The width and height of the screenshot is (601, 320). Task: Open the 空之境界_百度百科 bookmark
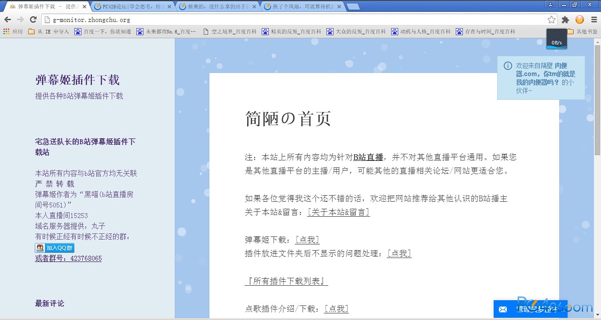[230, 32]
